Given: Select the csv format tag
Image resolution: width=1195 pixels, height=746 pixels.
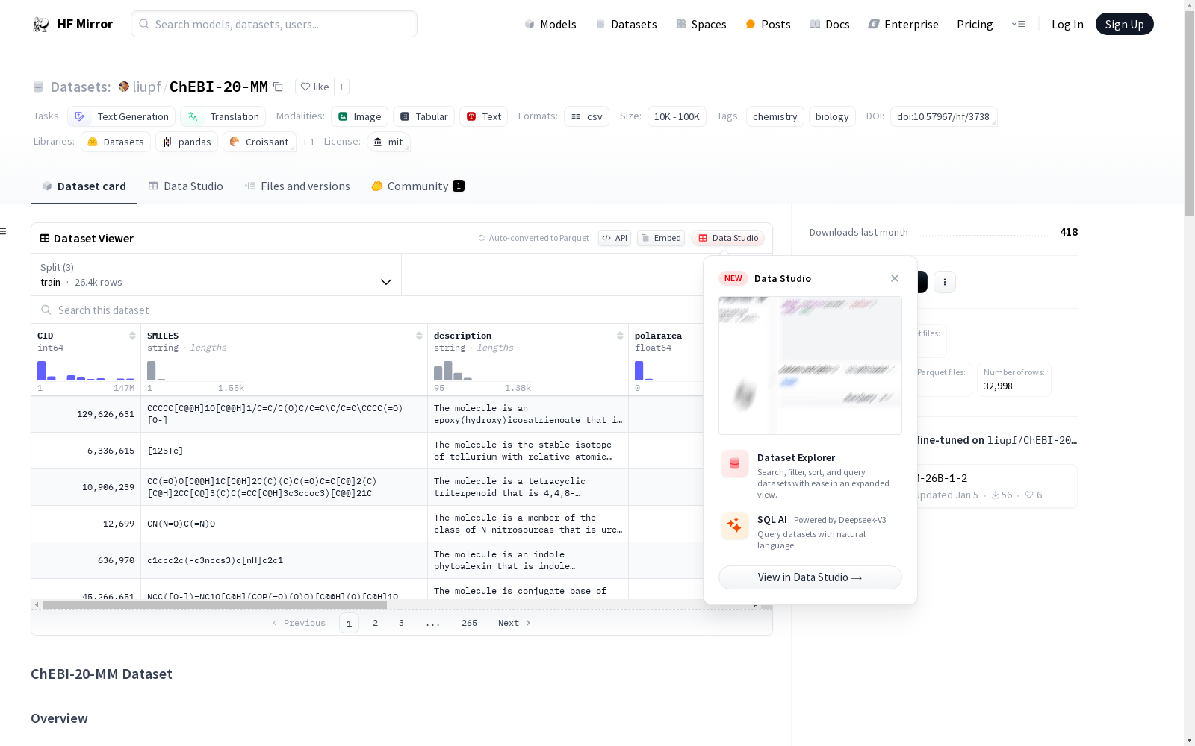Looking at the screenshot, I should (587, 116).
